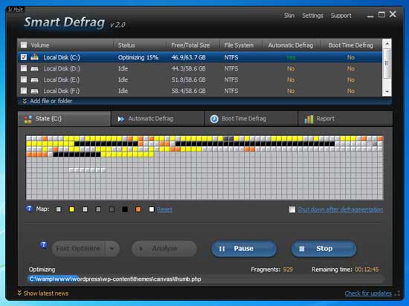This screenshot has height=306, width=409.
Task: Click Automatic Defrag 'Yes' value for C:
Action: point(291,57)
